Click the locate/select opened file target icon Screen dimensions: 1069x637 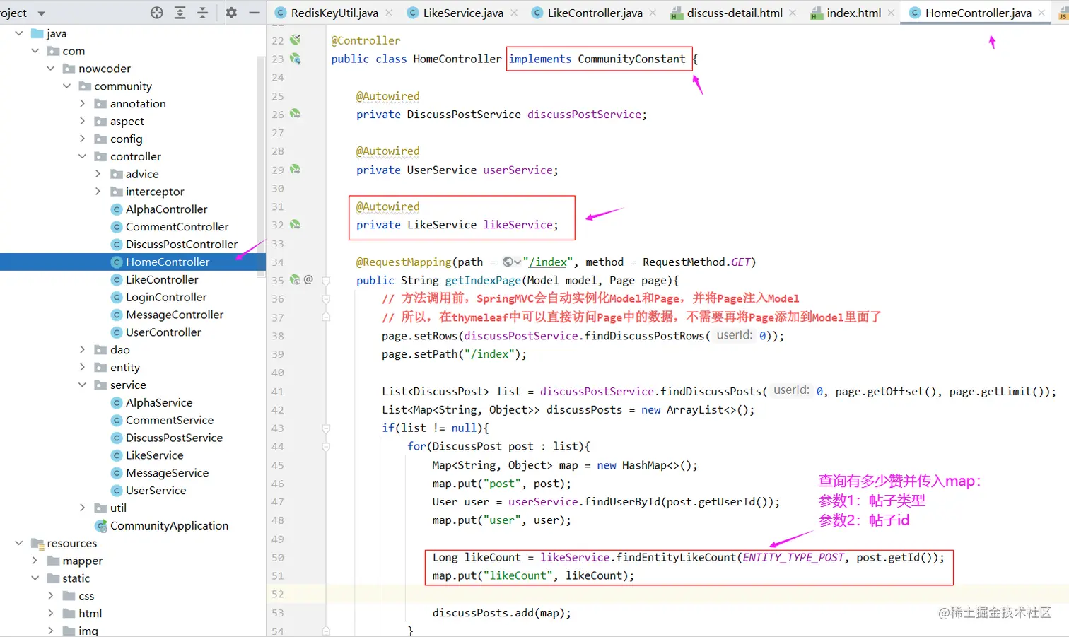(x=157, y=13)
